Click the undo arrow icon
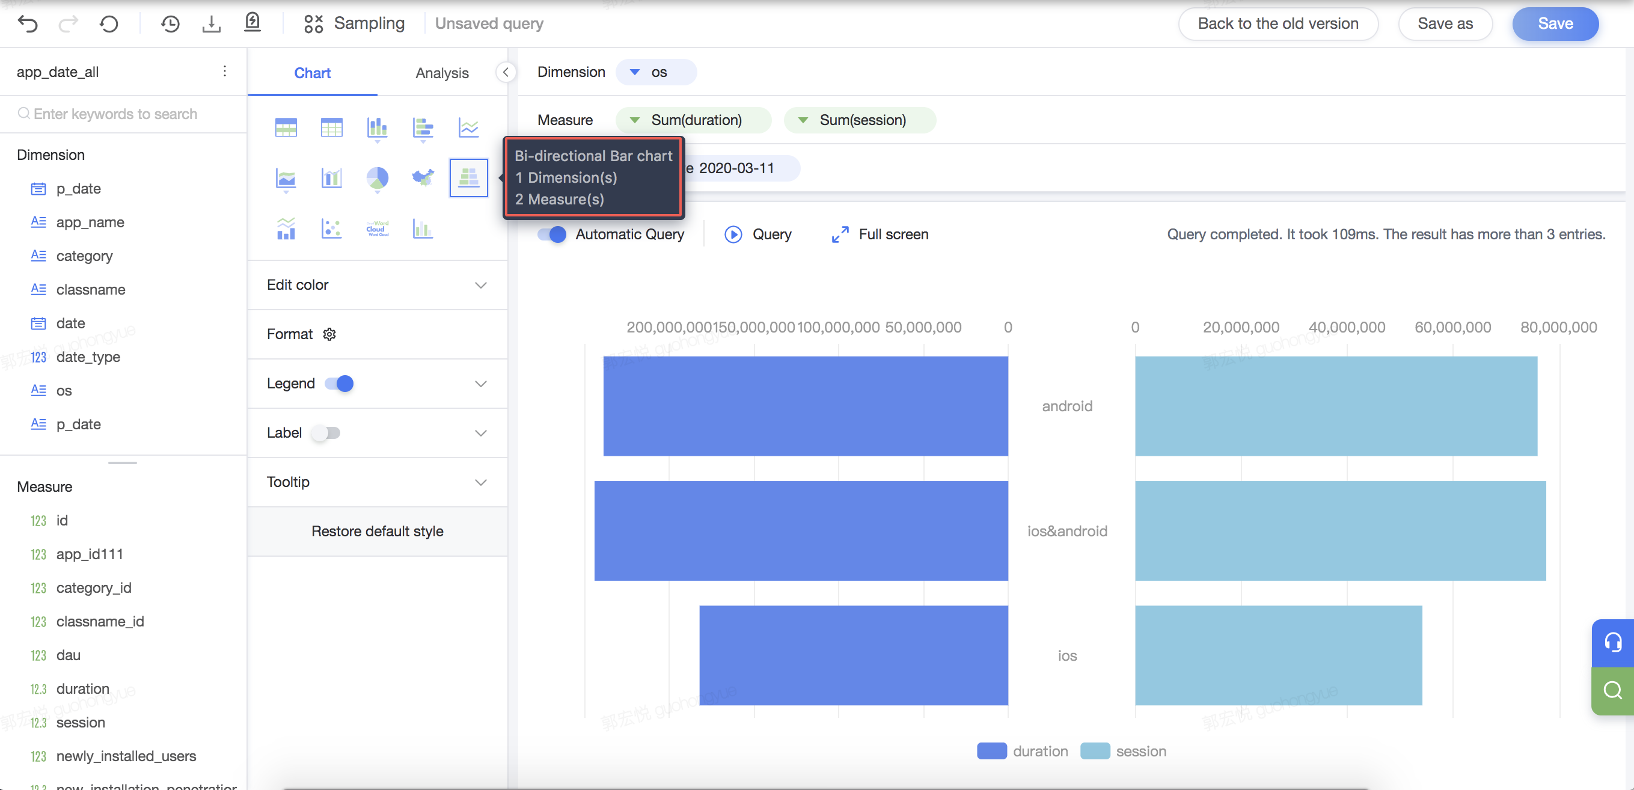1634x790 pixels. click(x=28, y=24)
